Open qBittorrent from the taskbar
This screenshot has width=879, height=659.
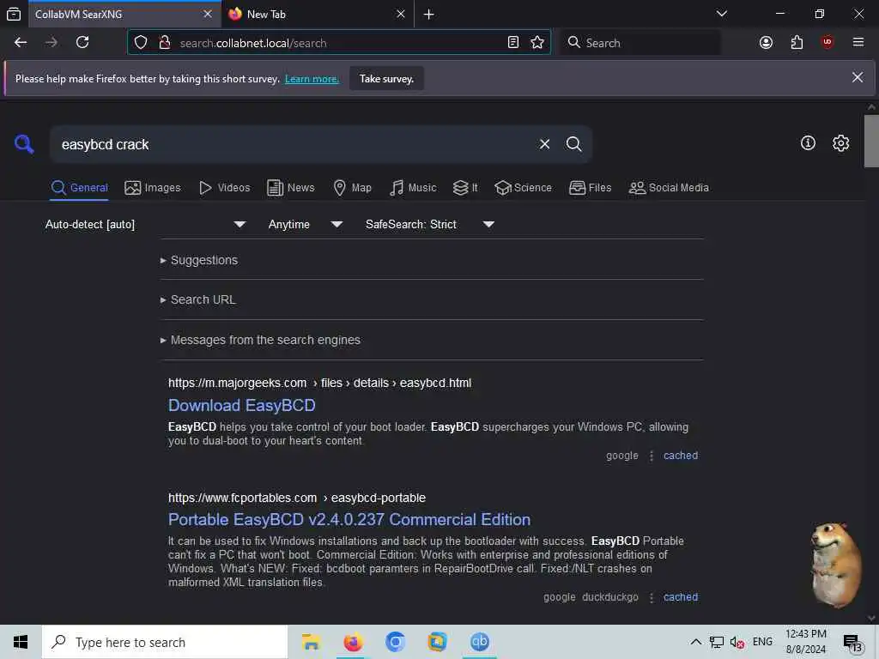pos(479,642)
